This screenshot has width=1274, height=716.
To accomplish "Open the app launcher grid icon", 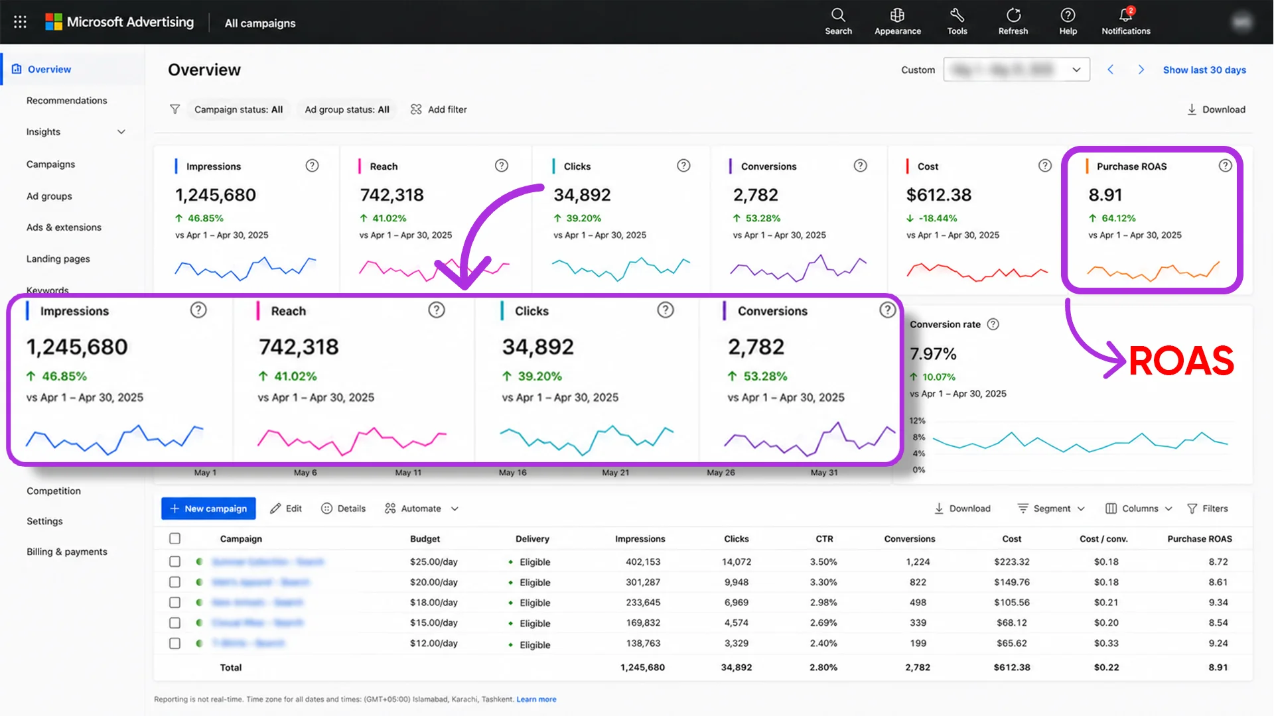I will pyautogui.click(x=20, y=22).
